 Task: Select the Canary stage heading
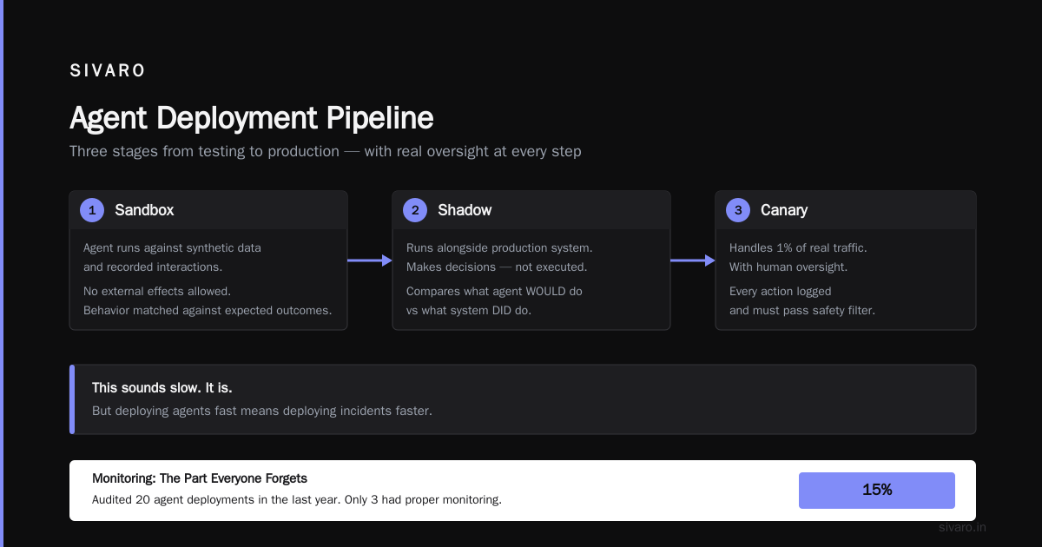(784, 210)
